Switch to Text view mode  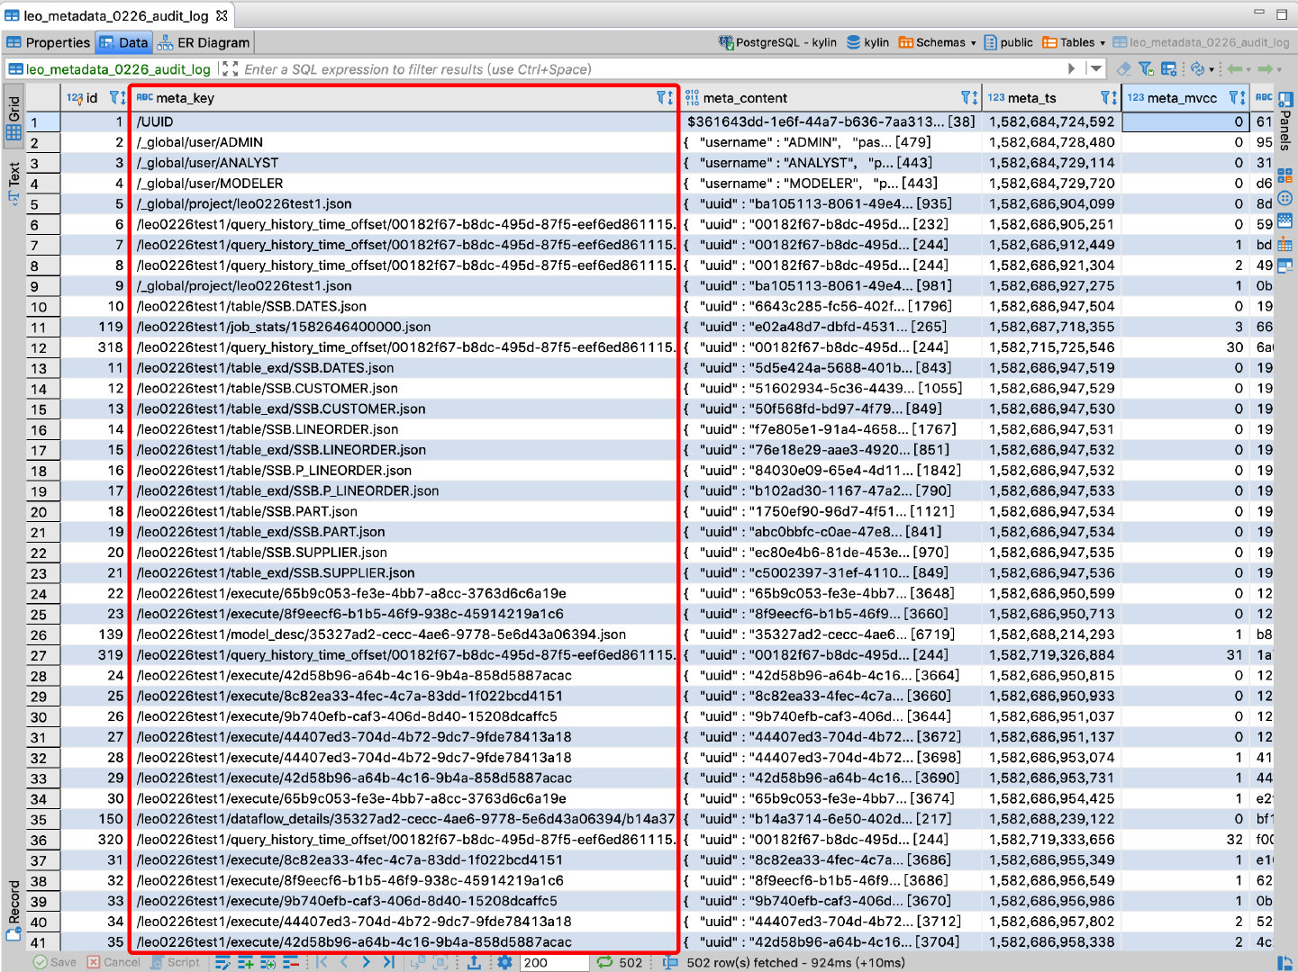14,182
